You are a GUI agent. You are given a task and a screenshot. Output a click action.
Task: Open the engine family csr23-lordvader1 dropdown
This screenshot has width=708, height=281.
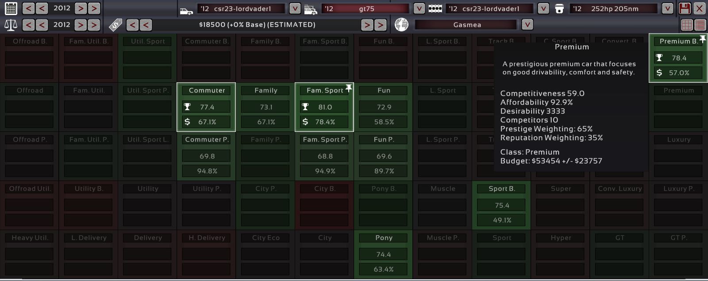tap(543, 8)
